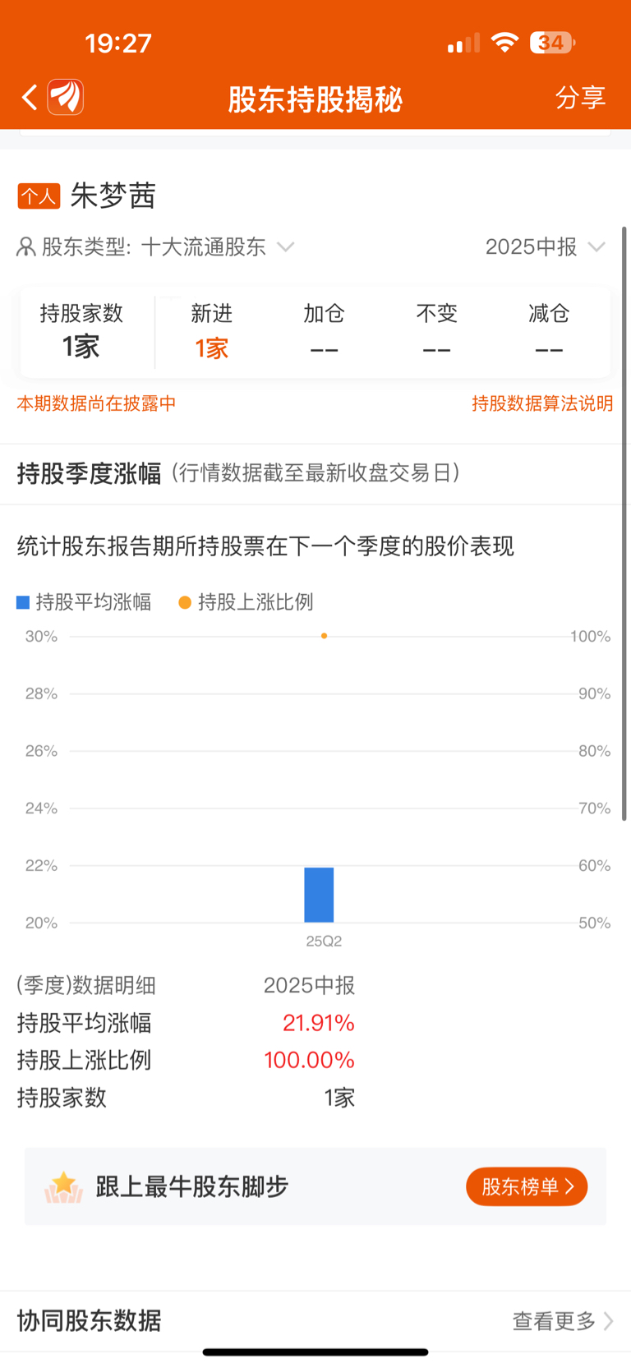
Task: Expand 查看更多 for 协同股东数据
Action: pyautogui.click(x=563, y=1321)
